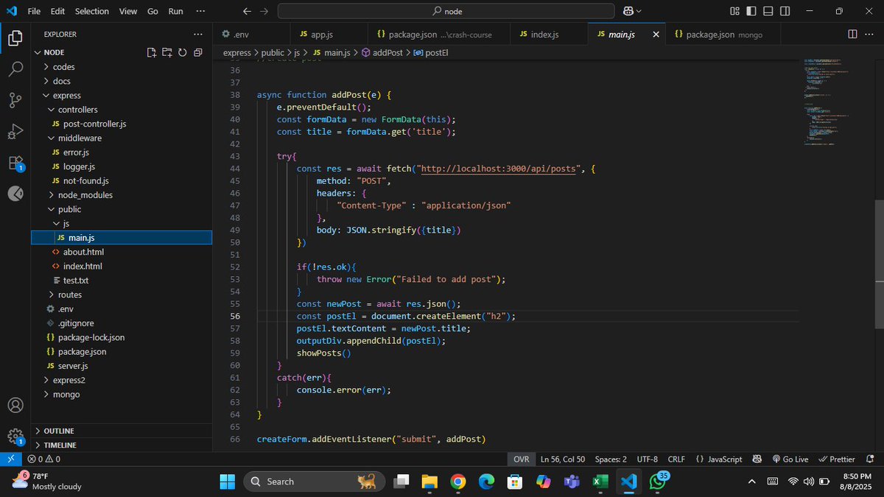
Task: Open the File menu
Action: point(34,11)
